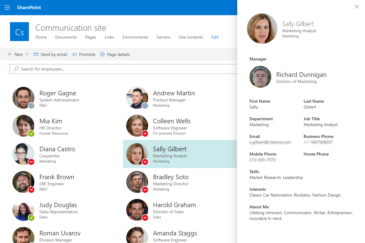The height and width of the screenshot is (243, 365).
Task: Expand the New dropdown chevron
Action: pyautogui.click(x=27, y=54)
